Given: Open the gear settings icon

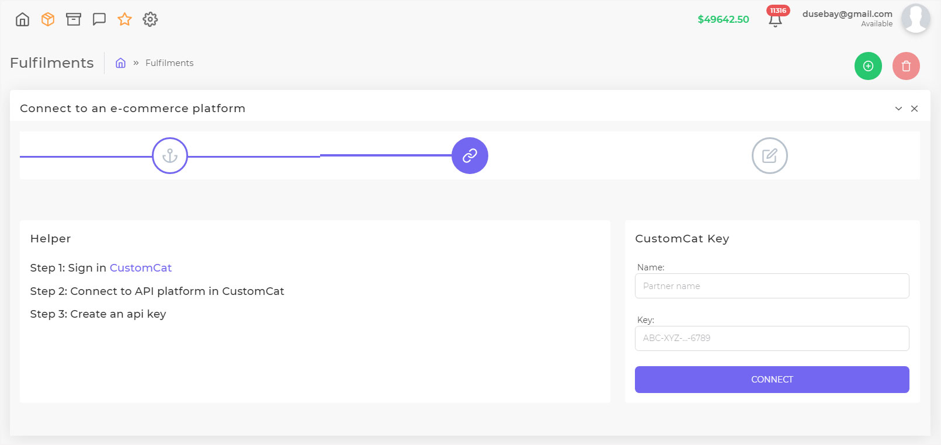Looking at the screenshot, I should pyautogui.click(x=150, y=19).
